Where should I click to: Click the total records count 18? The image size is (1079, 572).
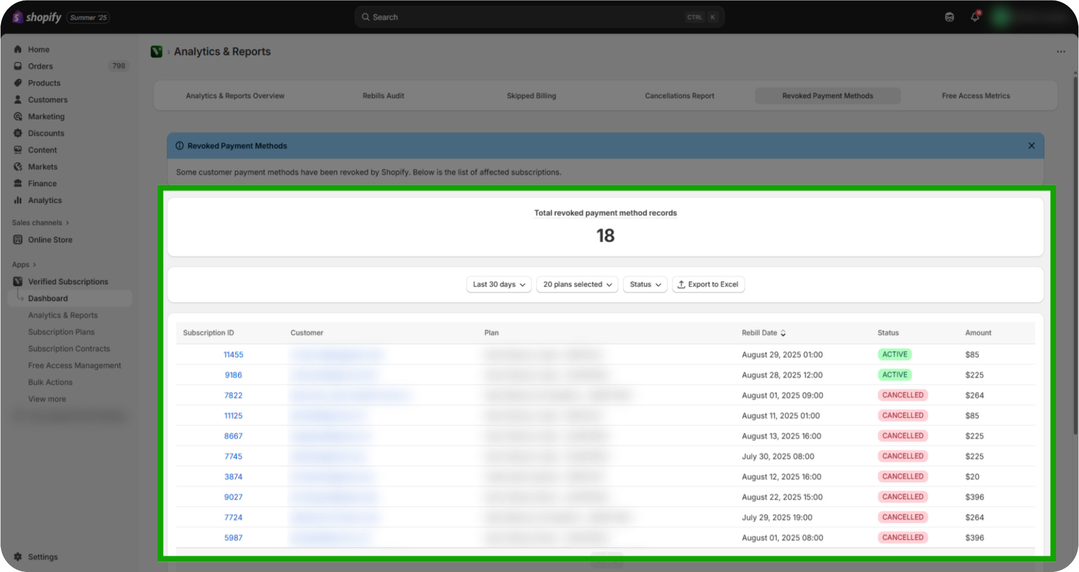(605, 236)
